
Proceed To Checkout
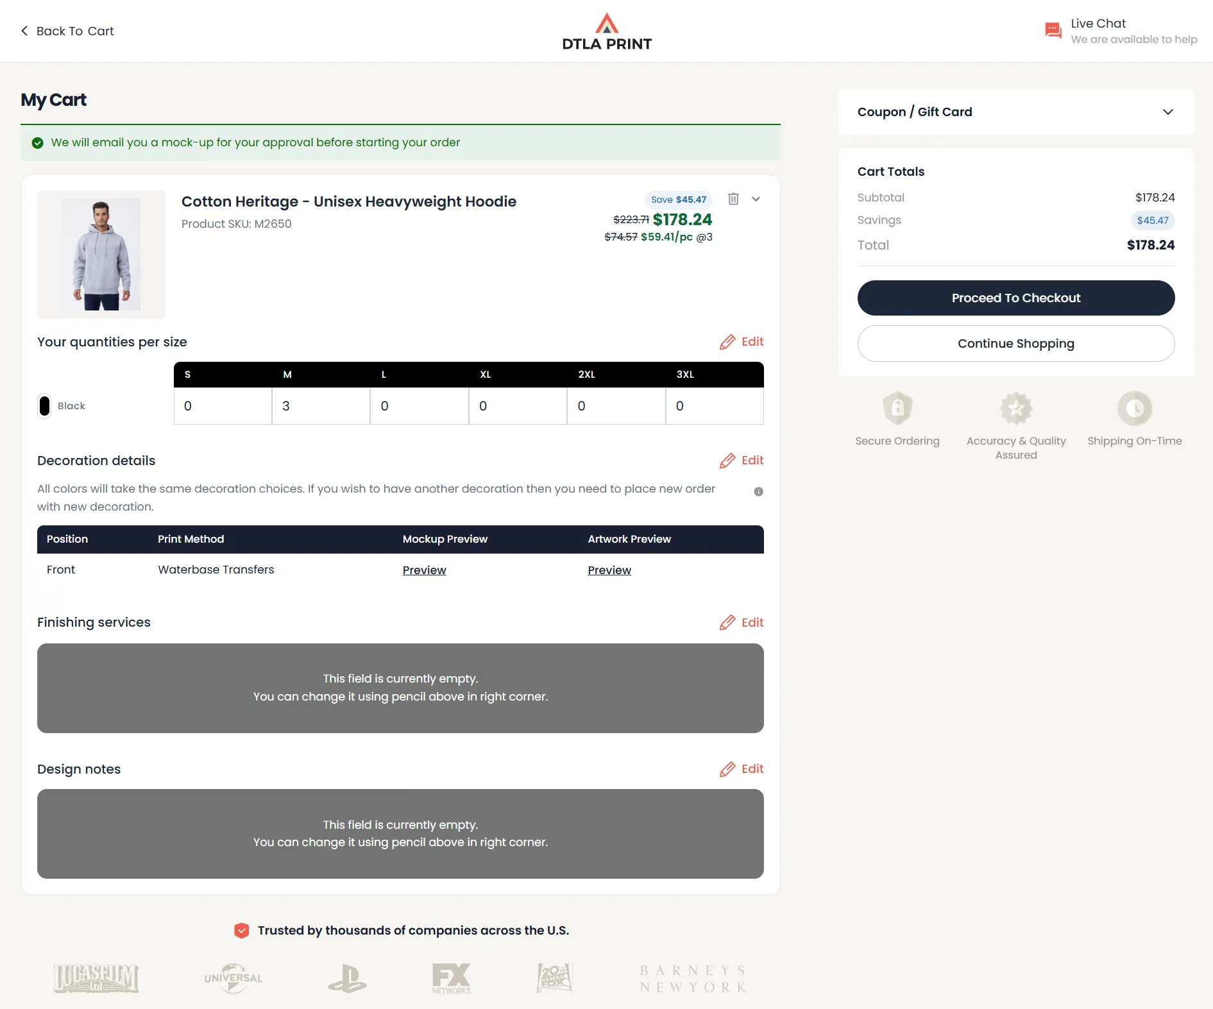pyautogui.click(x=1015, y=298)
